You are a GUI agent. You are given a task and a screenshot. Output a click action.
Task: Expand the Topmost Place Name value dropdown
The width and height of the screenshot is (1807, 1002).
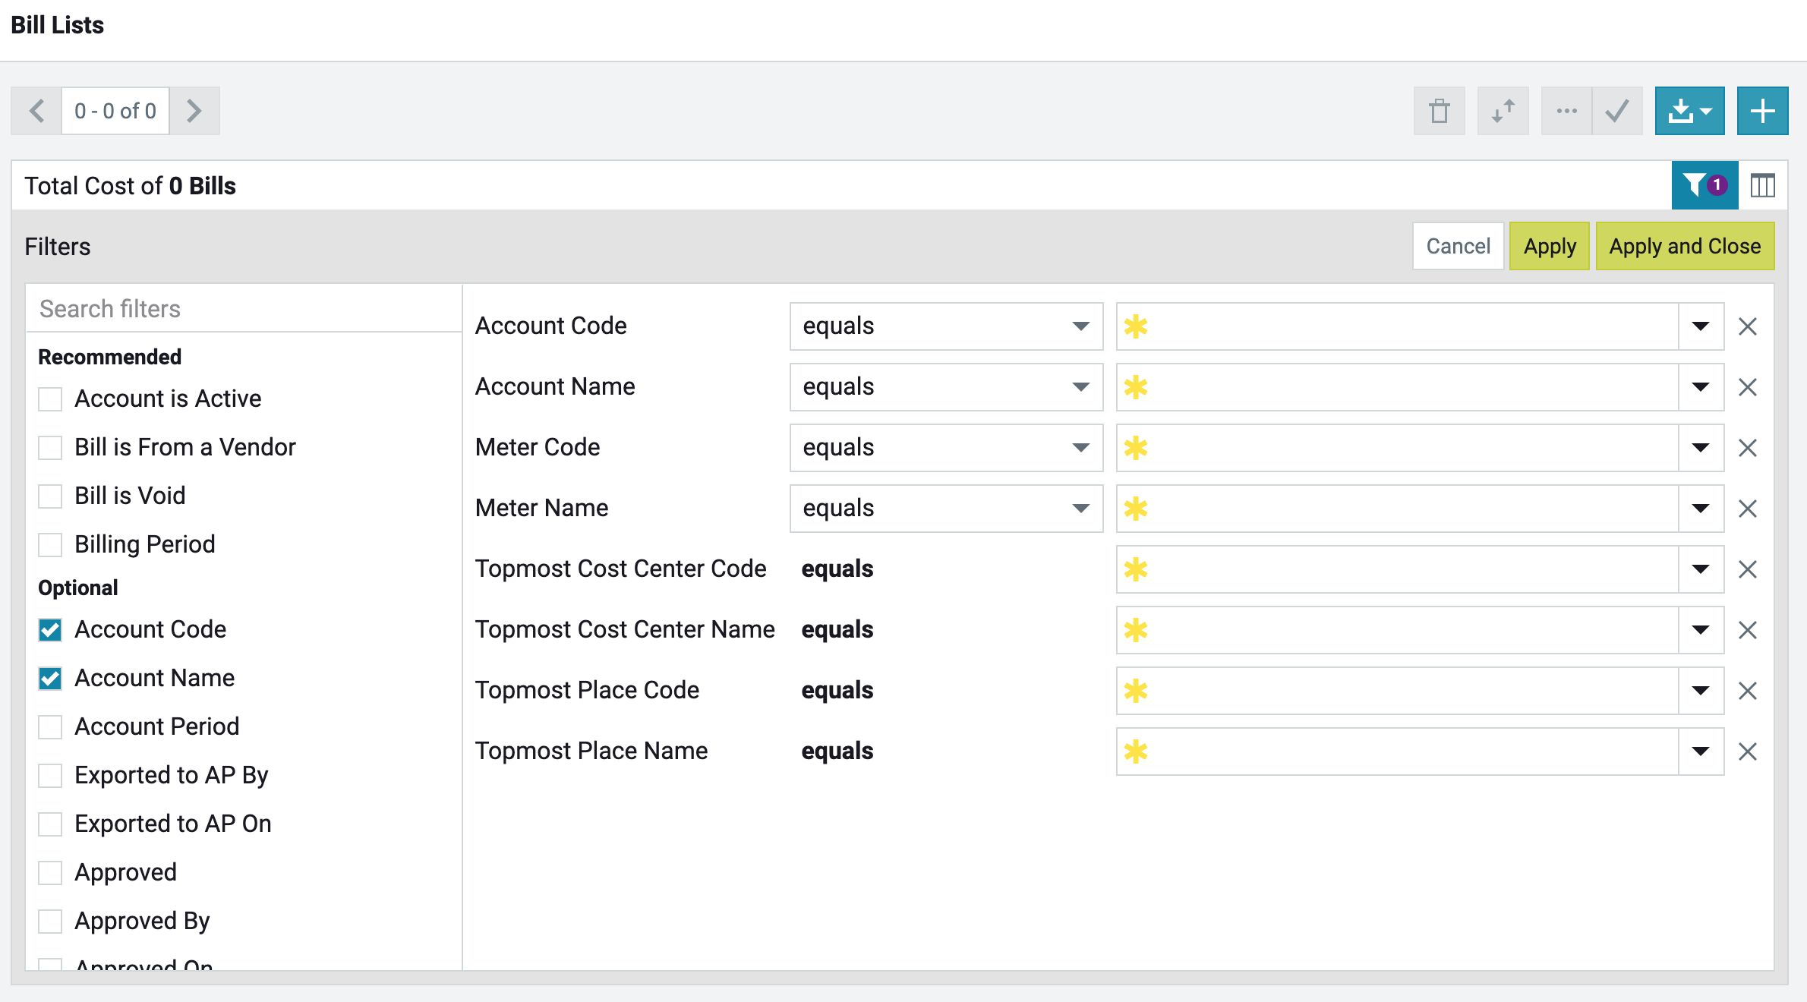1699,751
